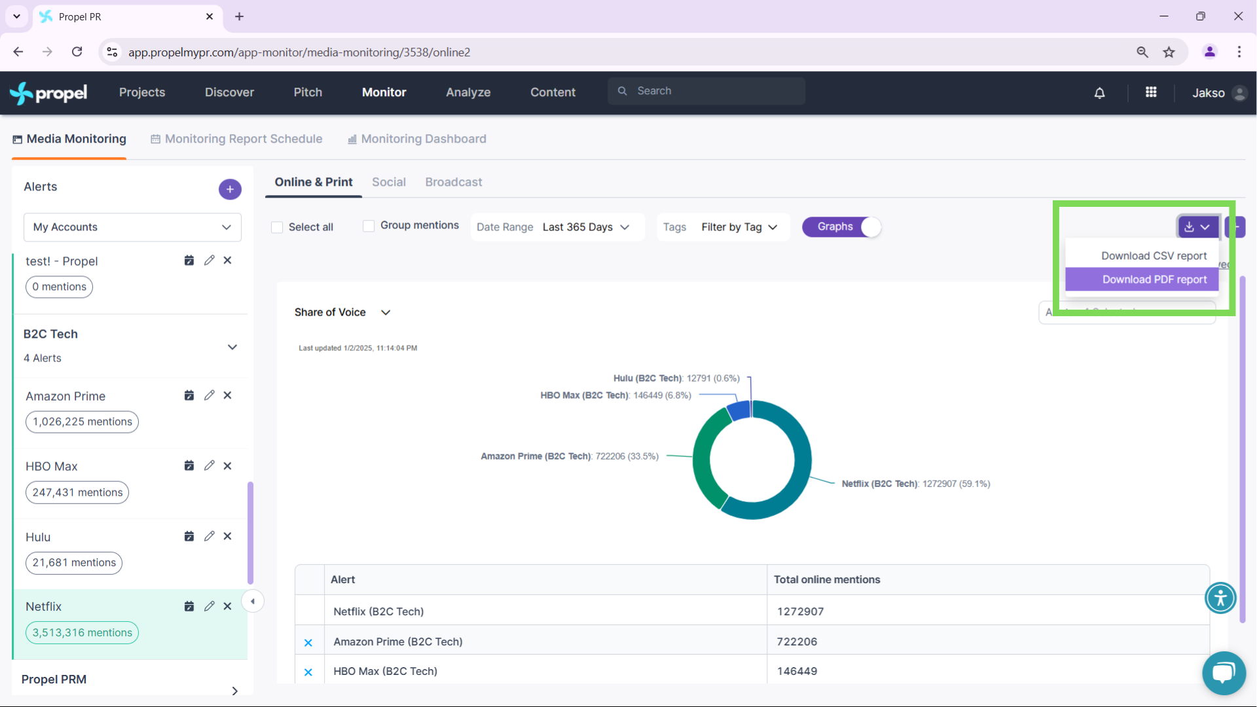This screenshot has height=707, width=1257.
Task: Click the Propel logo
Action: pos(48,93)
